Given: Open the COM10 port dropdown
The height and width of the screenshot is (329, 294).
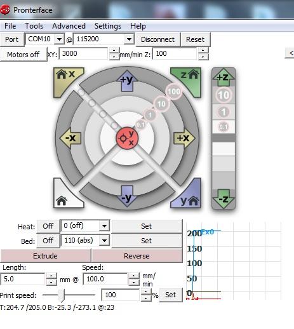Looking at the screenshot, I should point(59,39).
